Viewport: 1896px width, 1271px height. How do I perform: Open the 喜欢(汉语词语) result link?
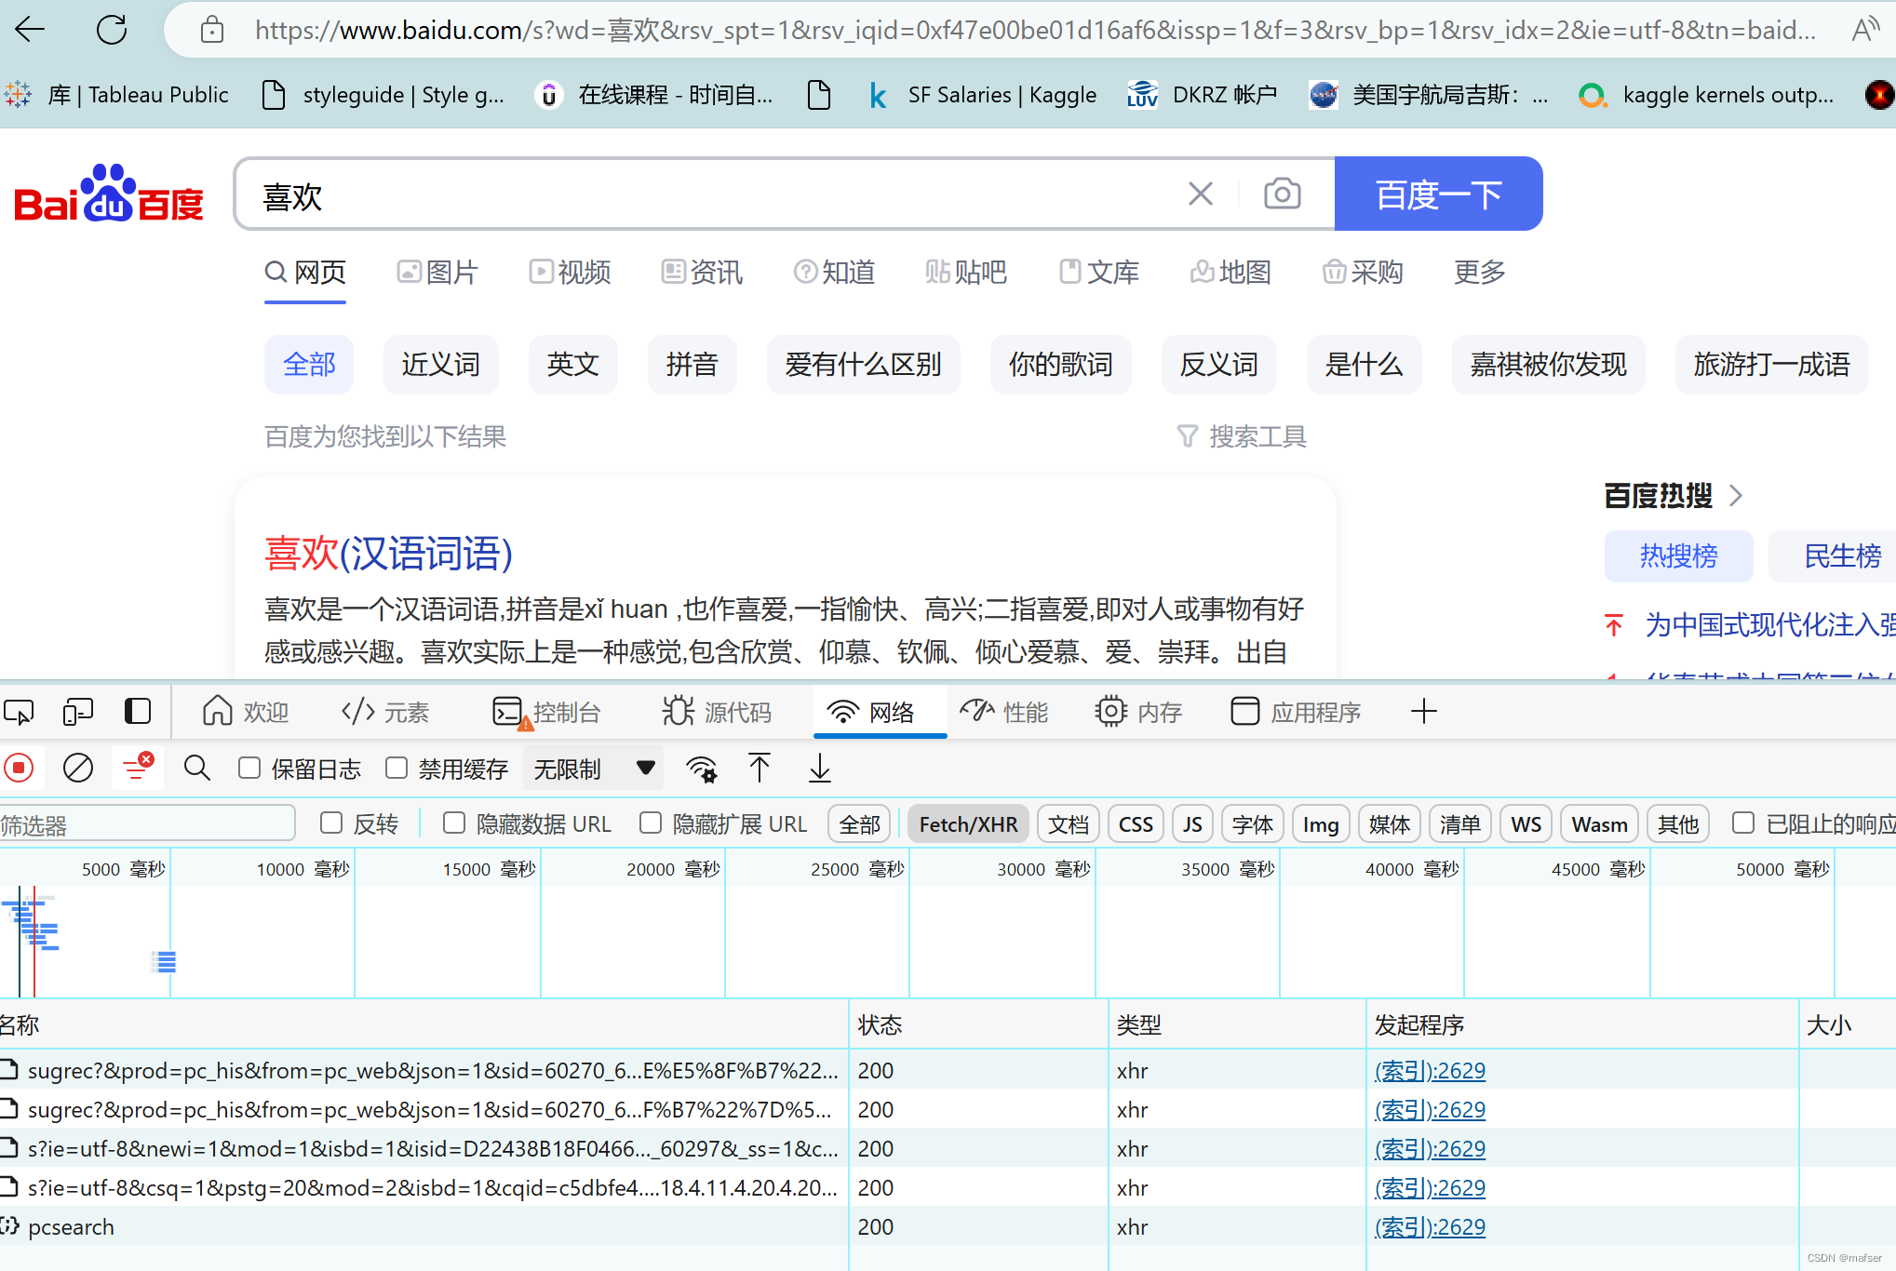point(388,554)
